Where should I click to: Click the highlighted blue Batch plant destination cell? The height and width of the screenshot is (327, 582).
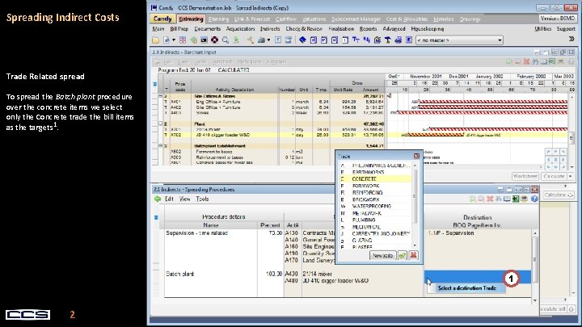point(478,277)
